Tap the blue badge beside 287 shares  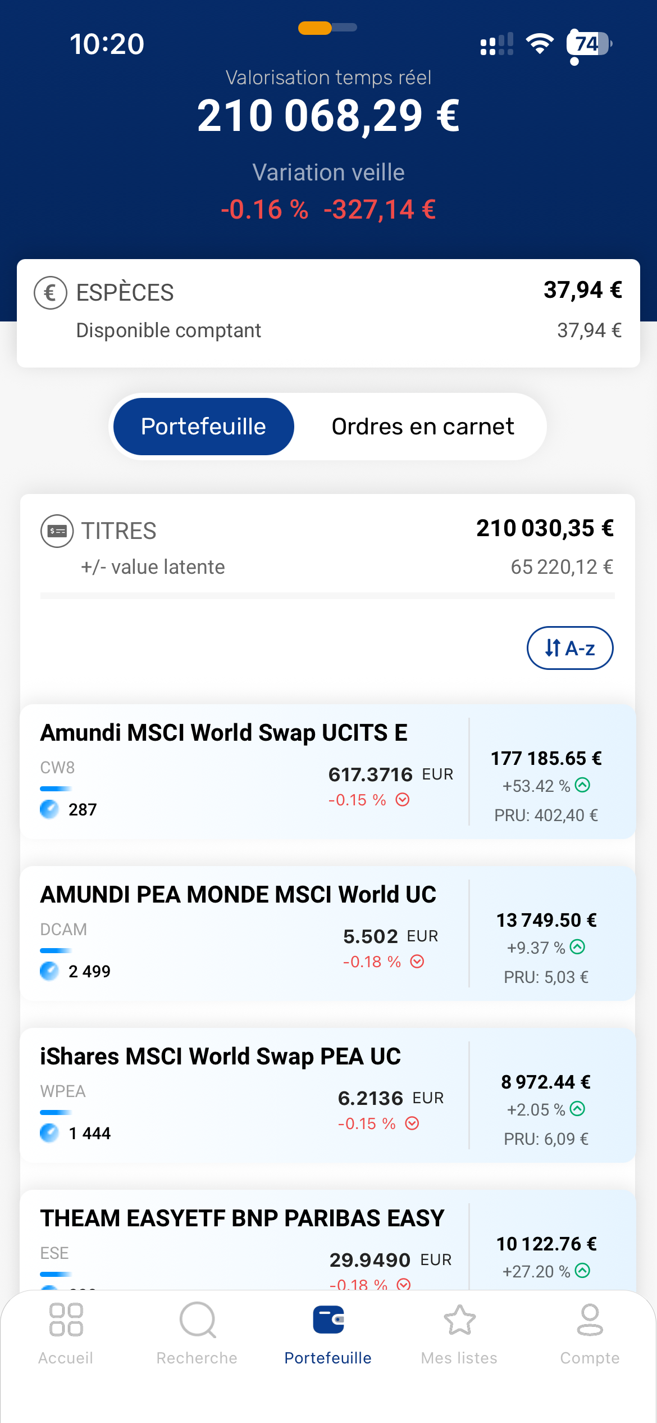[49, 809]
